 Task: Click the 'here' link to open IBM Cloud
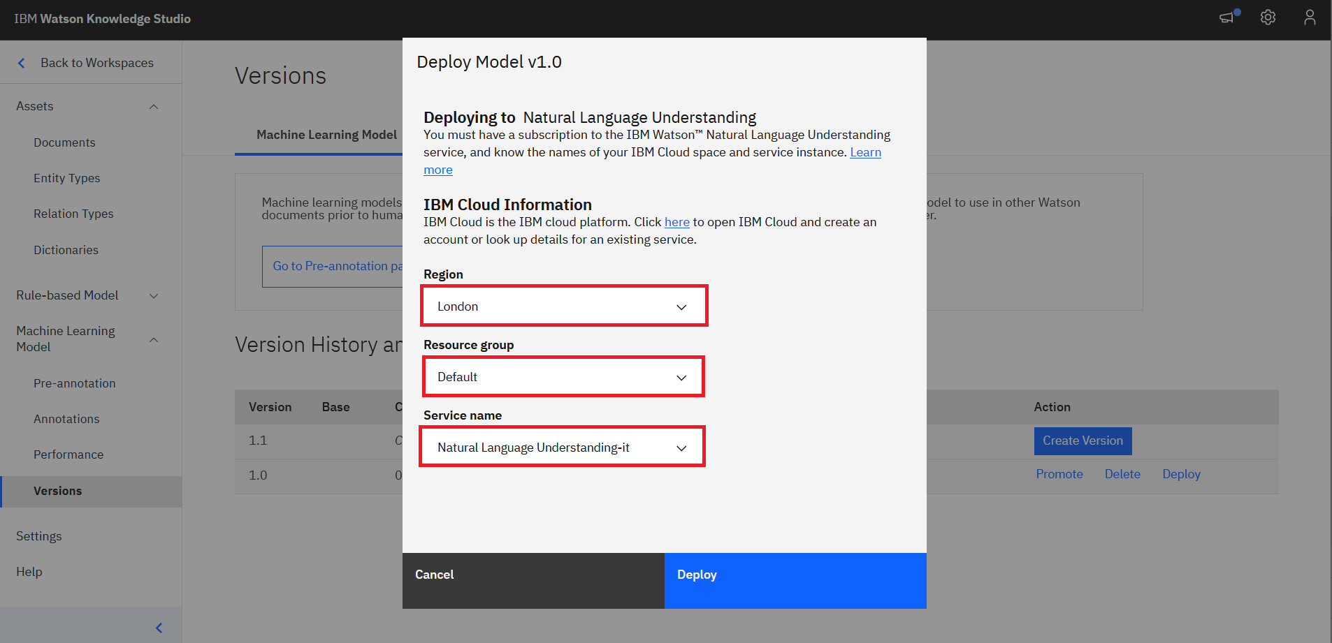pyautogui.click(x=676, y=222)
